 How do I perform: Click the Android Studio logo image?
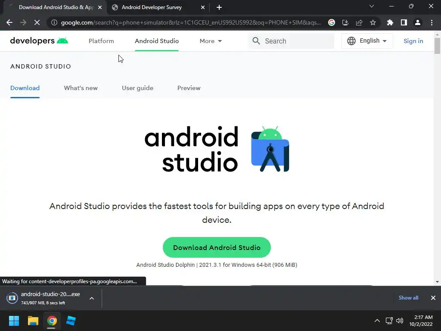tap(217, 149)
